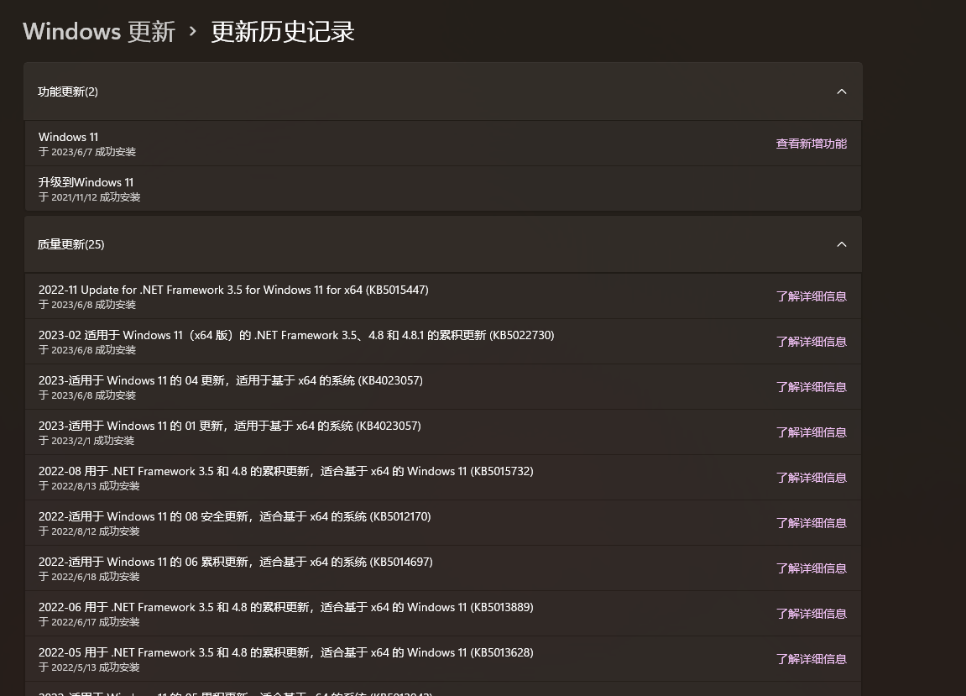Open 了解详细信息 for KB5014697 update
Image resolution: width=966 pixels, height=696 pixels.
[x=811, y=568]
